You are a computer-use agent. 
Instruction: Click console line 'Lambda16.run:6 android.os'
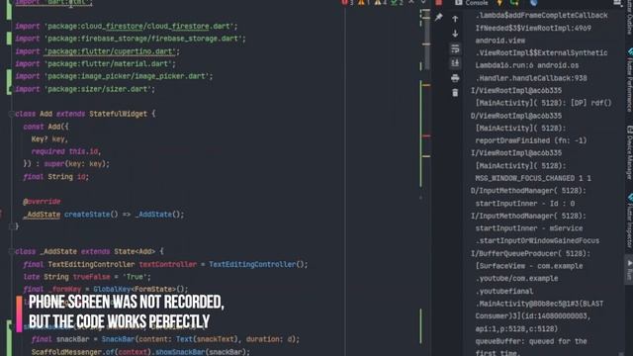(527, 65)
